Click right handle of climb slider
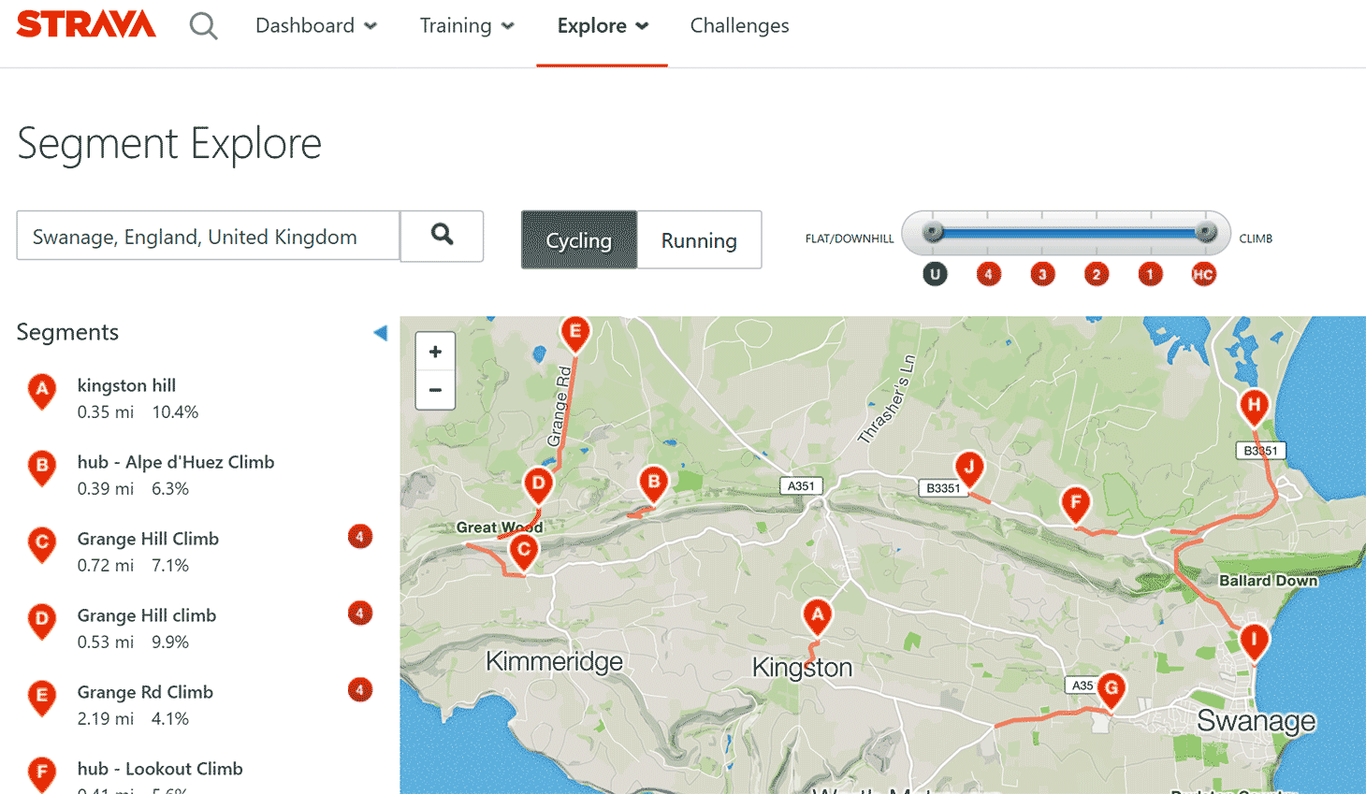The height and width of the screenshot is (794, 1366). [x=1206, y=232]
